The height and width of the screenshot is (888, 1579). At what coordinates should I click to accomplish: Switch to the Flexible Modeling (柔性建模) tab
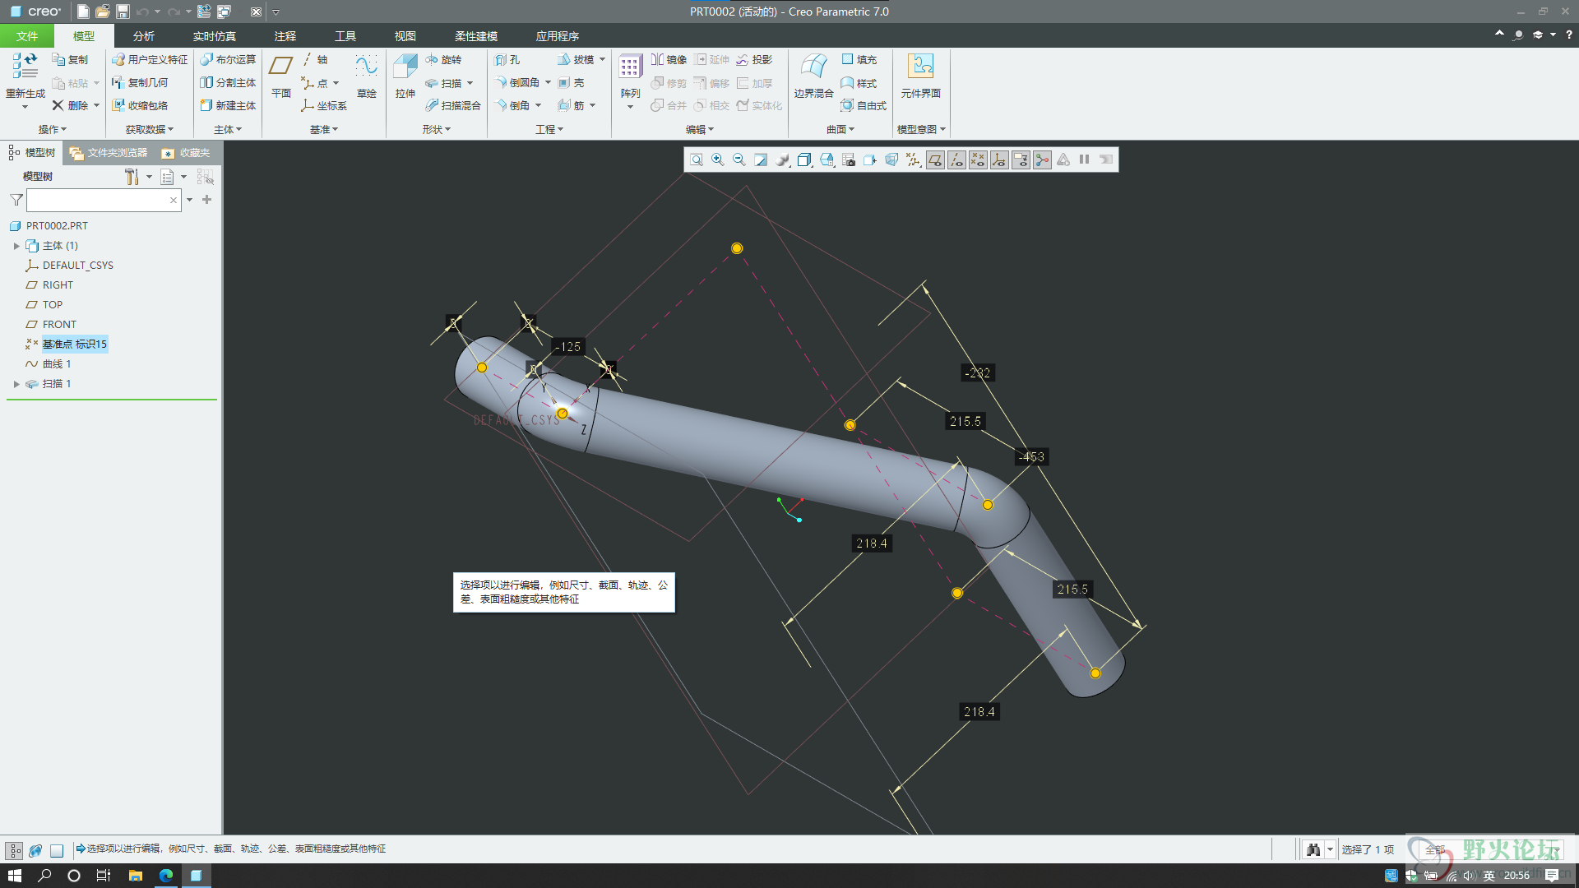[x=476, y=36]
